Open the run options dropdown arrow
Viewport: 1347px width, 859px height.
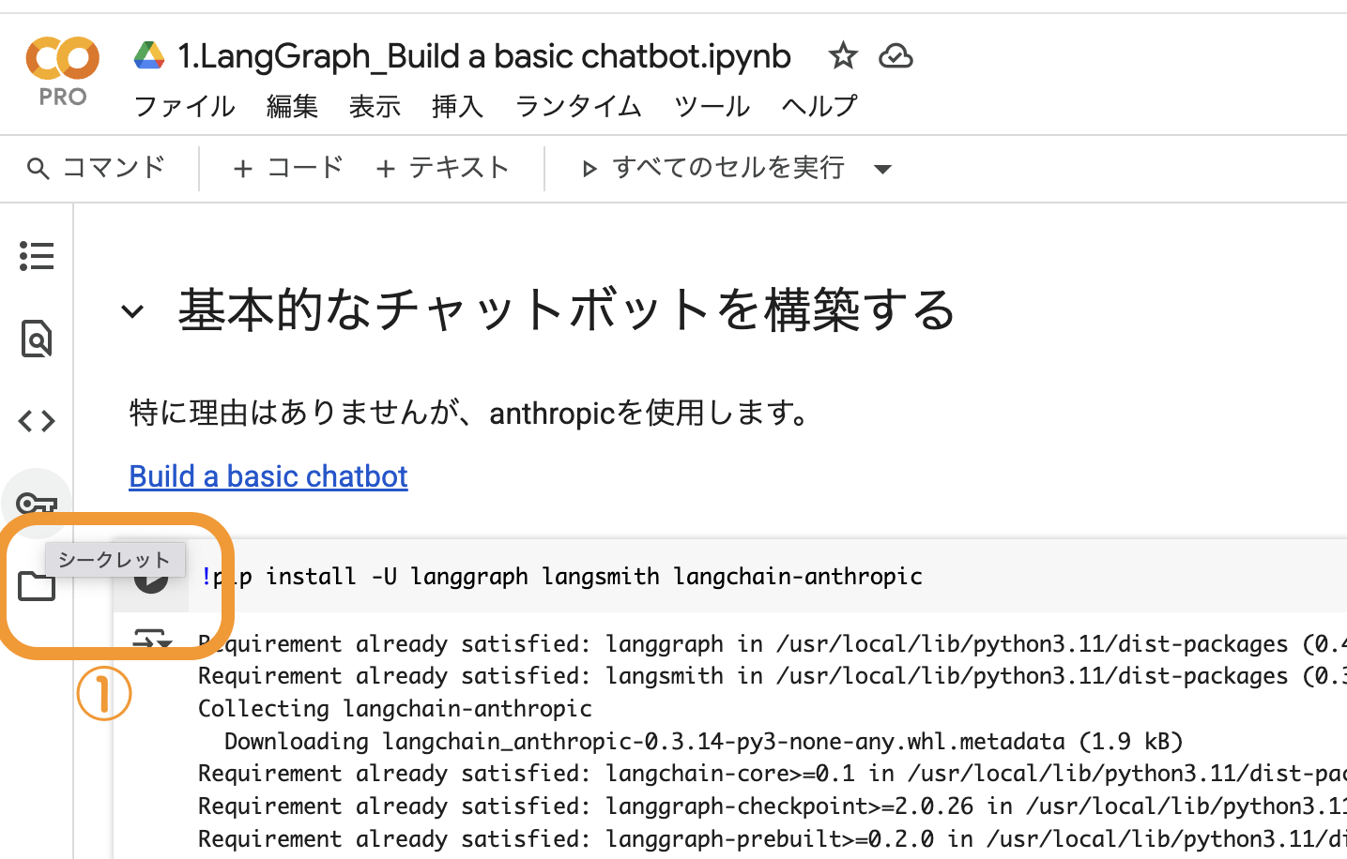pyautogui.click(x=882, y=169)
